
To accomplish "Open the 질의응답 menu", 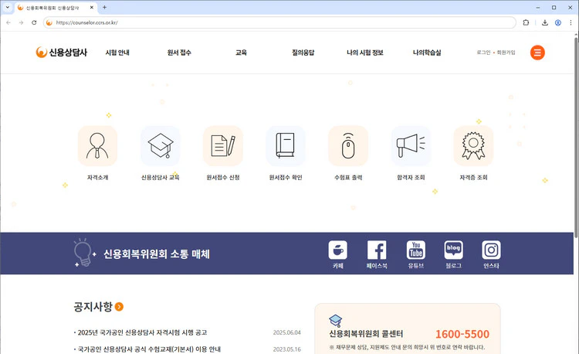I will [303, 53].
